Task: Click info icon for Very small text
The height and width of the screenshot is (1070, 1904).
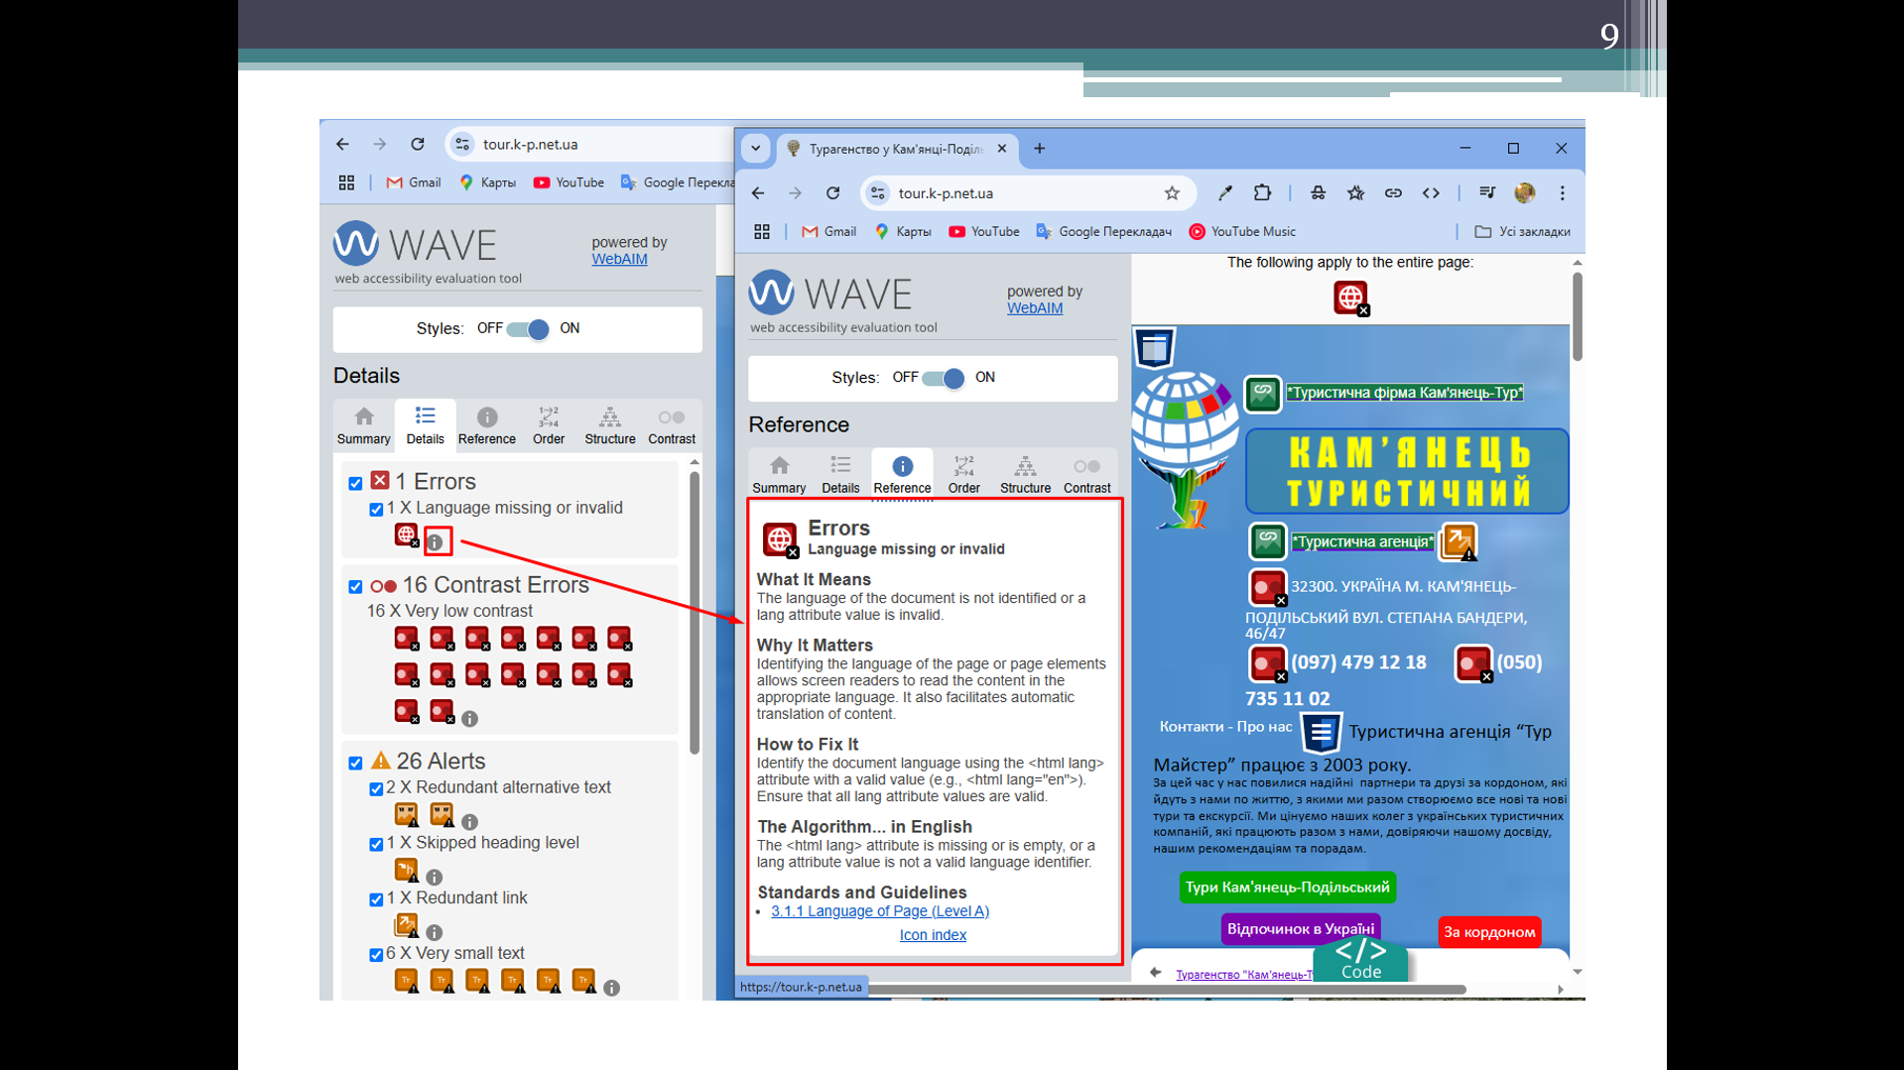Action: pyautogui.click(x=612, y=989)
